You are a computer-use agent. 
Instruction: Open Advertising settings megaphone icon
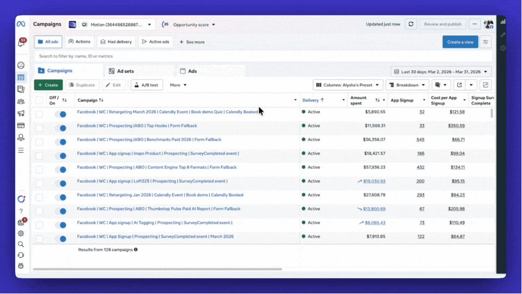point(21,114)
